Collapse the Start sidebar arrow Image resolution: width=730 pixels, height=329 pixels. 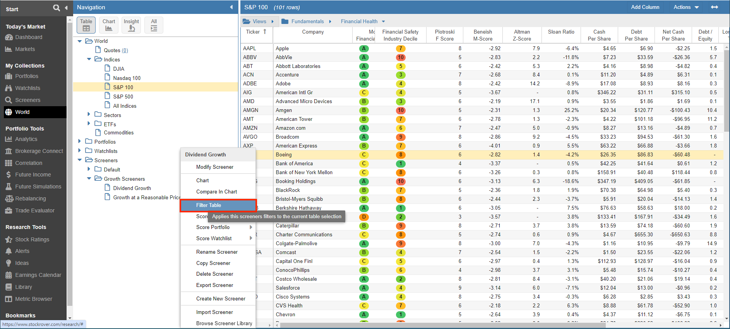click(x=66, y=8)
